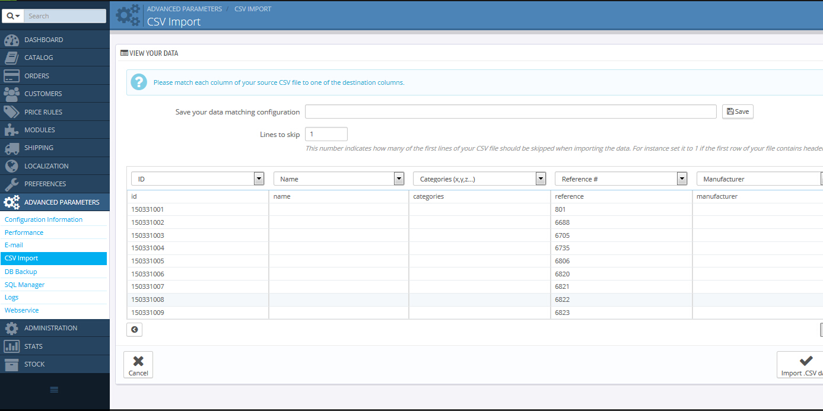The width and height of the screenshot is (823, 411).
Task: Open the Categories (x,y,z...) mapping dropdown
Action: (479, 179)
